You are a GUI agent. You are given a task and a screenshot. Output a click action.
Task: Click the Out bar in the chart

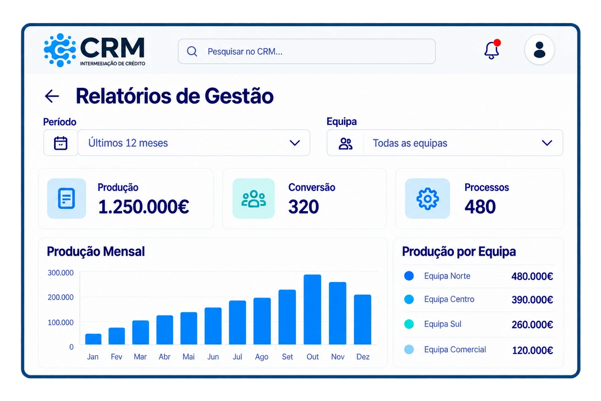[313, 309]
